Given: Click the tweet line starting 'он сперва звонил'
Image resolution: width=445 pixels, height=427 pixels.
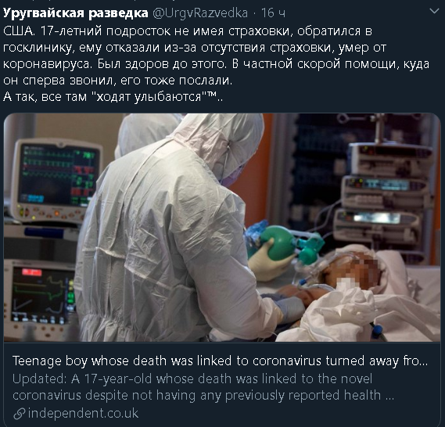Looking at the screenshot, I should tap(117, 81).
